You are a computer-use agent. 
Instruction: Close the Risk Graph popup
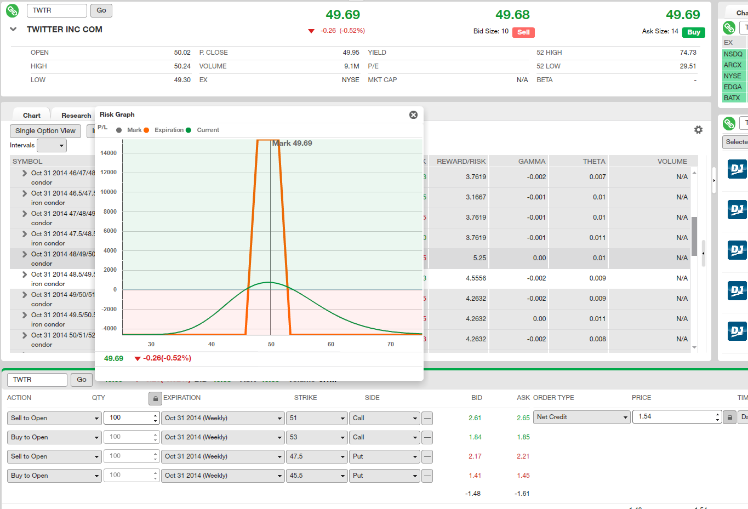pyautogui.click(x=413, y=115)
